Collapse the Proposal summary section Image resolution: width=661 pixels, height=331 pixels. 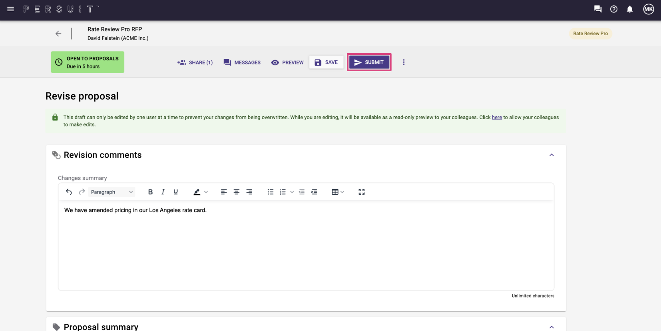coord(551,327)
